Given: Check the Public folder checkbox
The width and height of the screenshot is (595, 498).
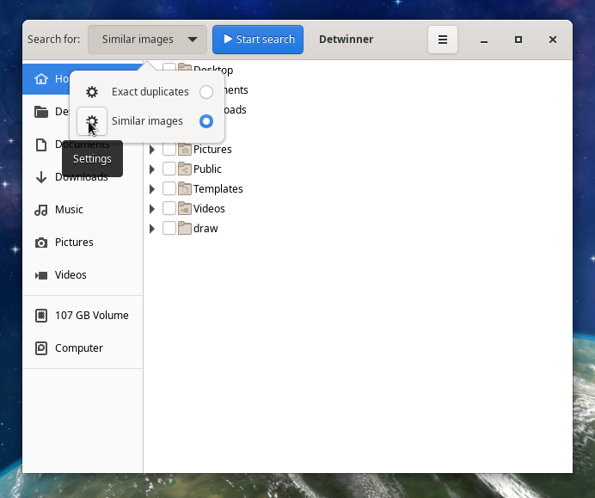Looking at the screenshot, I should [x=169, y=169].
